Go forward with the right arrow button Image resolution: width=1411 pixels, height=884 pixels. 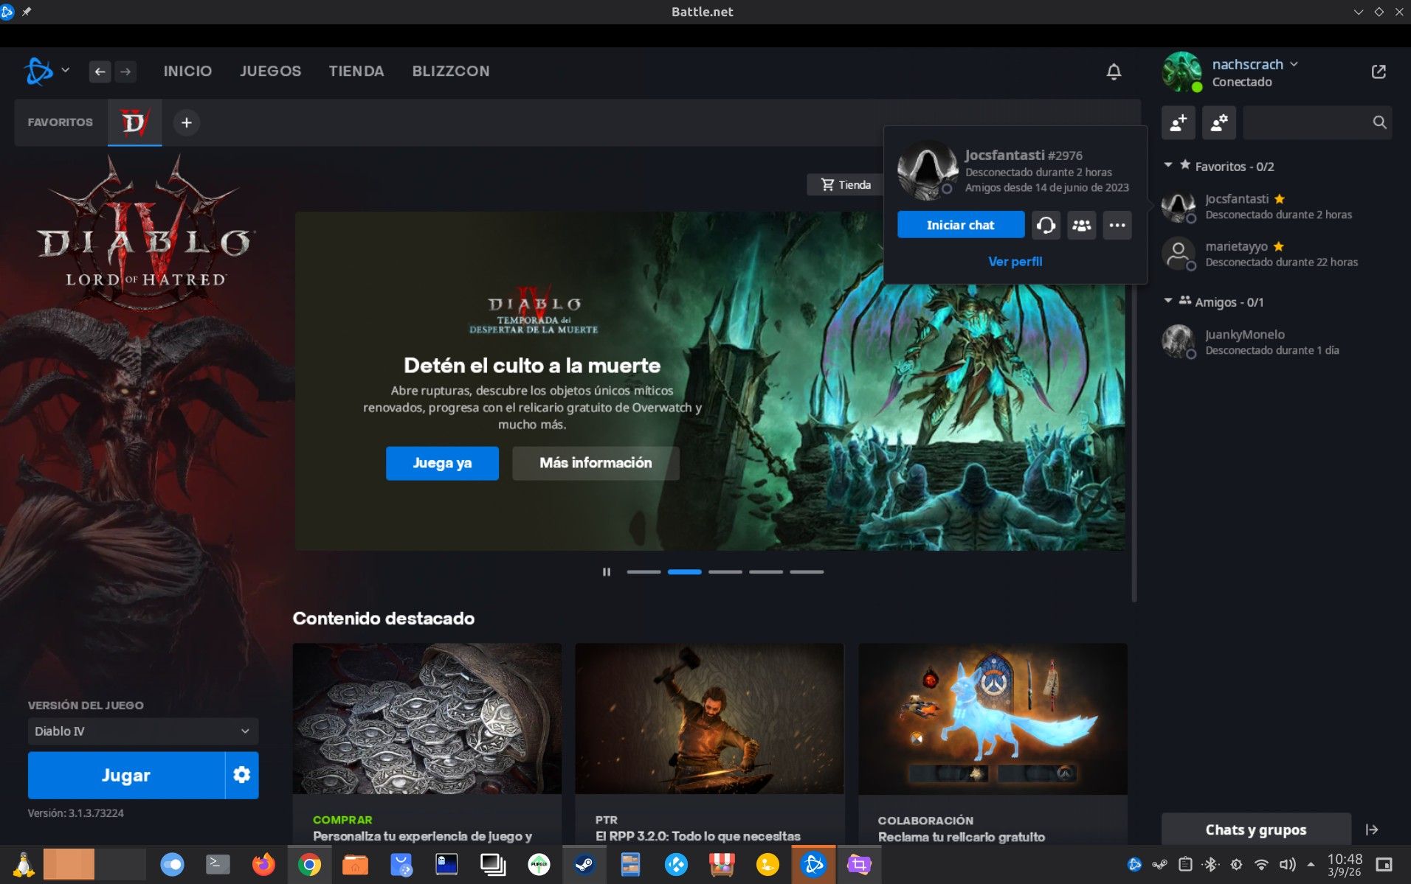tap(125, 72)
